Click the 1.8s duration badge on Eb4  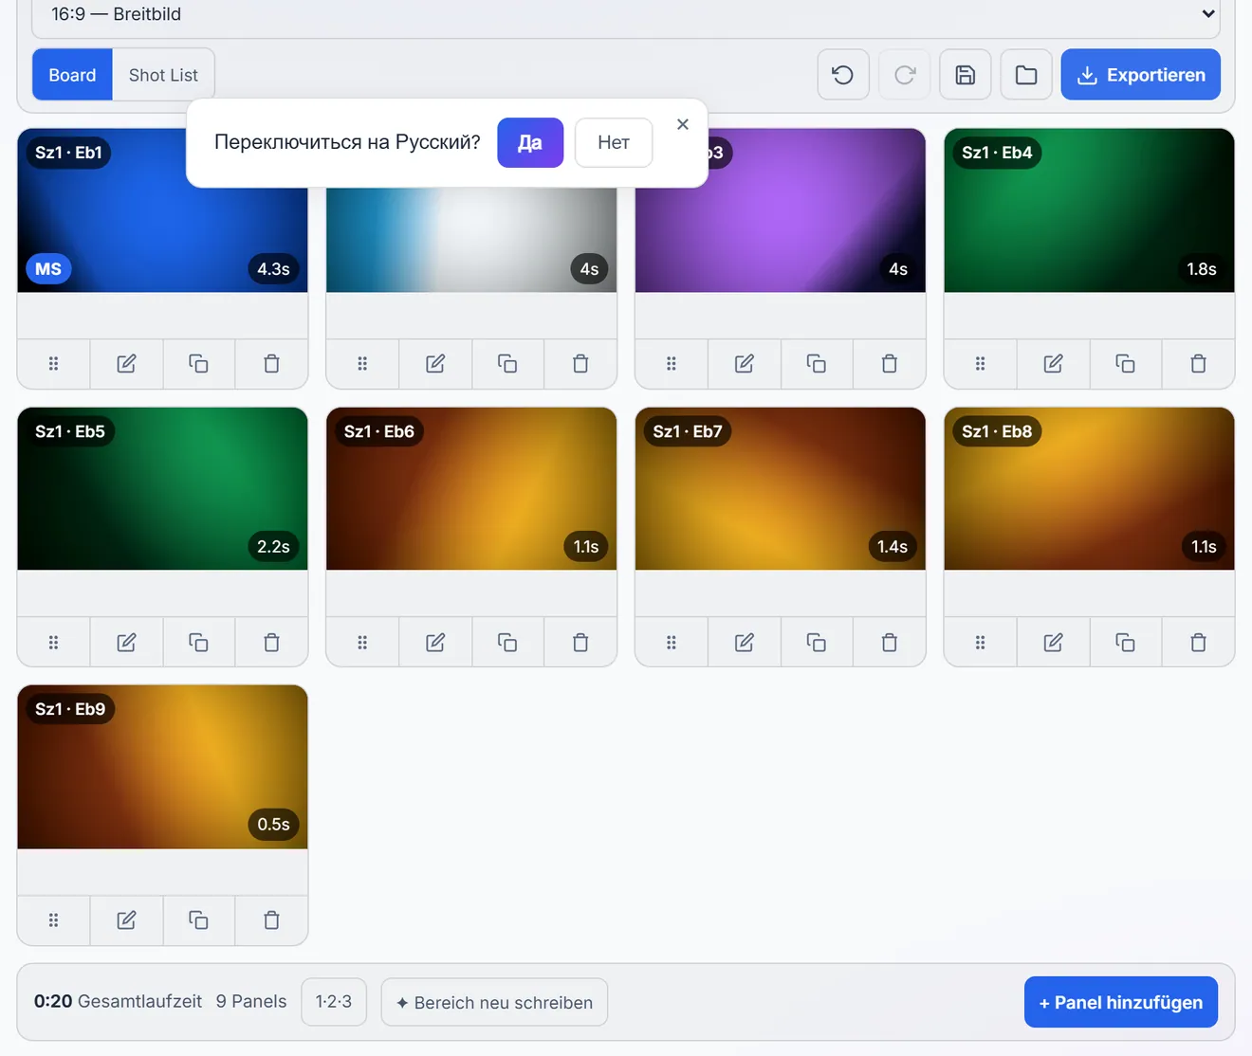pos(1202,269)
